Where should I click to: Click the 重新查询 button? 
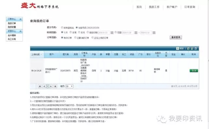pyautogui.click(x=176, y=38)
